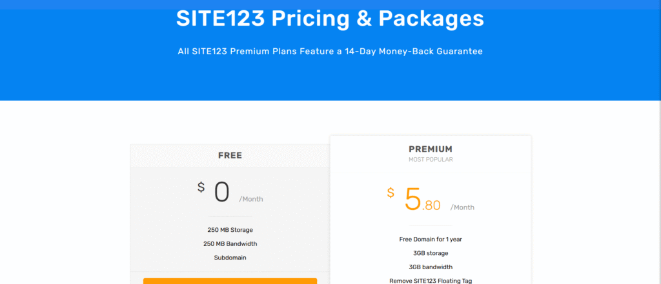
Task: Click the orange dollar sign on Premium plan
Action: pyautogui.click(x=391, y=193)
